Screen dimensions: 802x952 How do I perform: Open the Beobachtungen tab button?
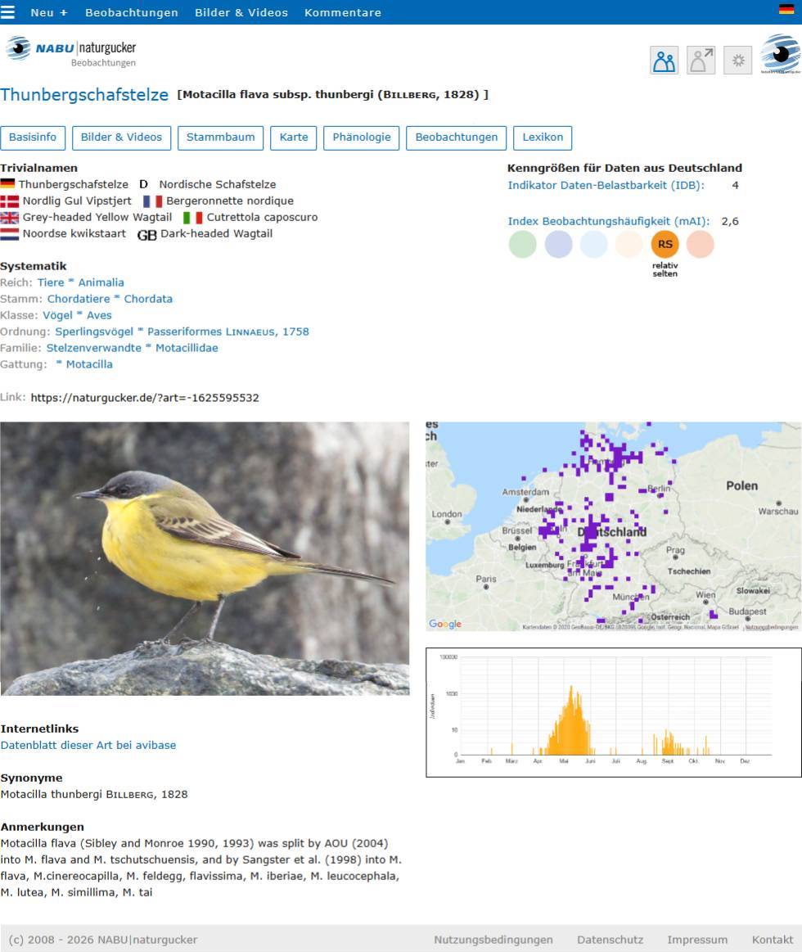457,138
